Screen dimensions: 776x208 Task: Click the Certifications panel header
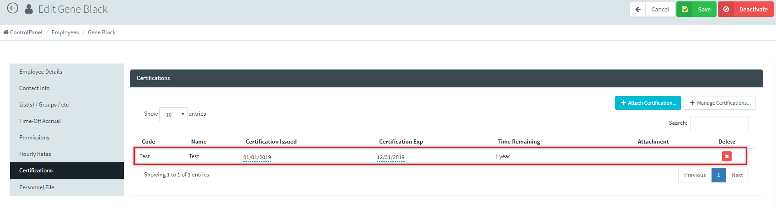tap(446, 78)
